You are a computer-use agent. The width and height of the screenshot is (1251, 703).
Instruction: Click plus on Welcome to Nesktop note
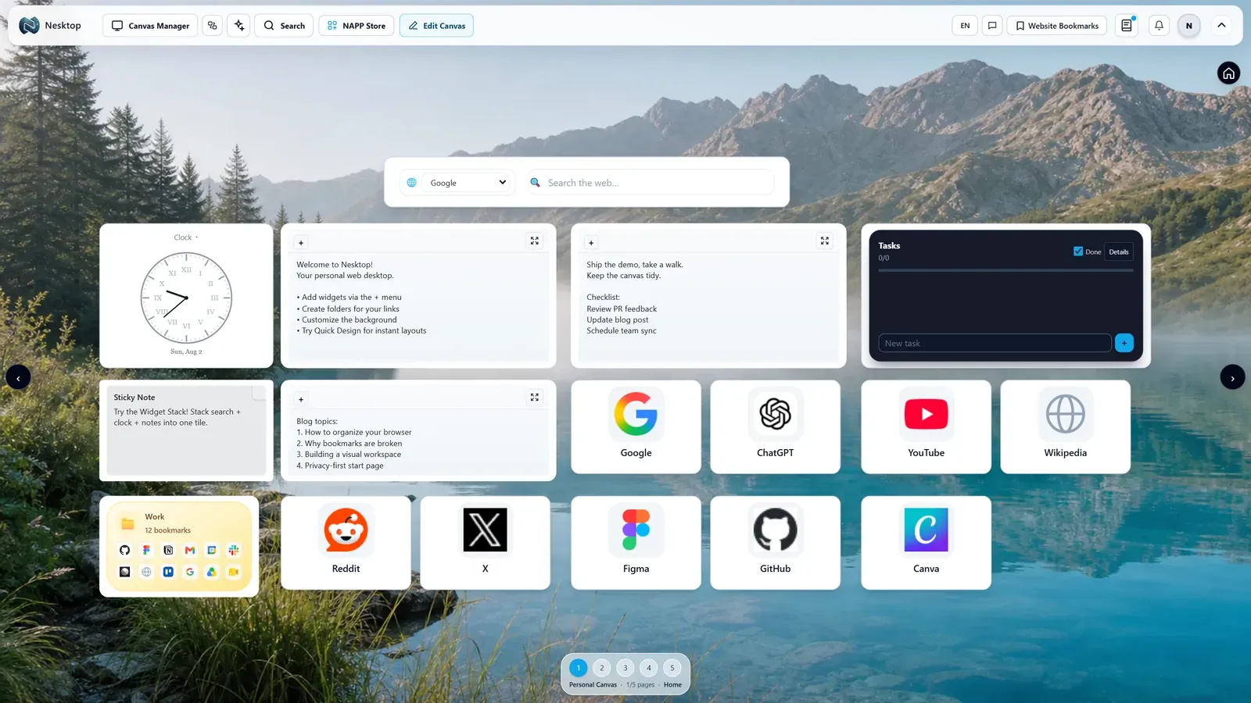301,243
